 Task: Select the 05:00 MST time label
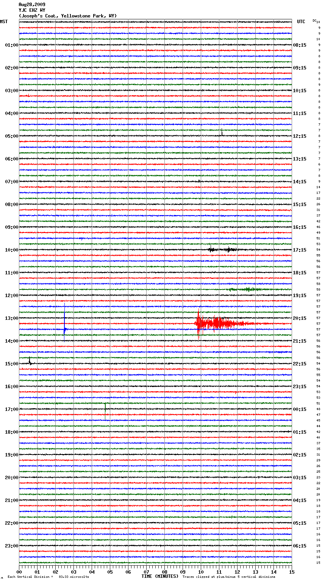[x=12, y=136]
